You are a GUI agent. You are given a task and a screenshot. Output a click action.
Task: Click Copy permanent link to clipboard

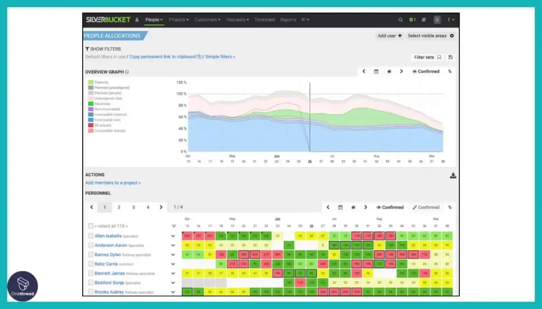point(162,57)
